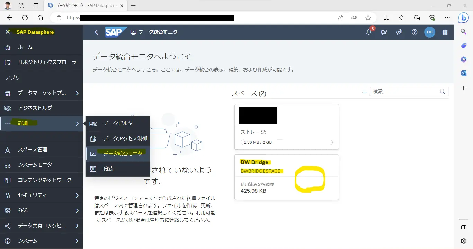This screenshot has height=249, width=473.
Task: Open browser Collections
Action: 417,18
